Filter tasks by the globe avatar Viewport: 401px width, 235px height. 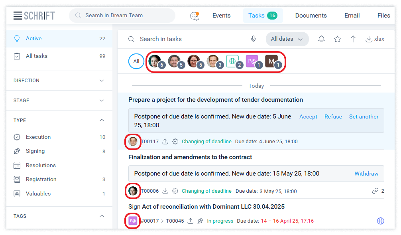click(x=232, y=61)
